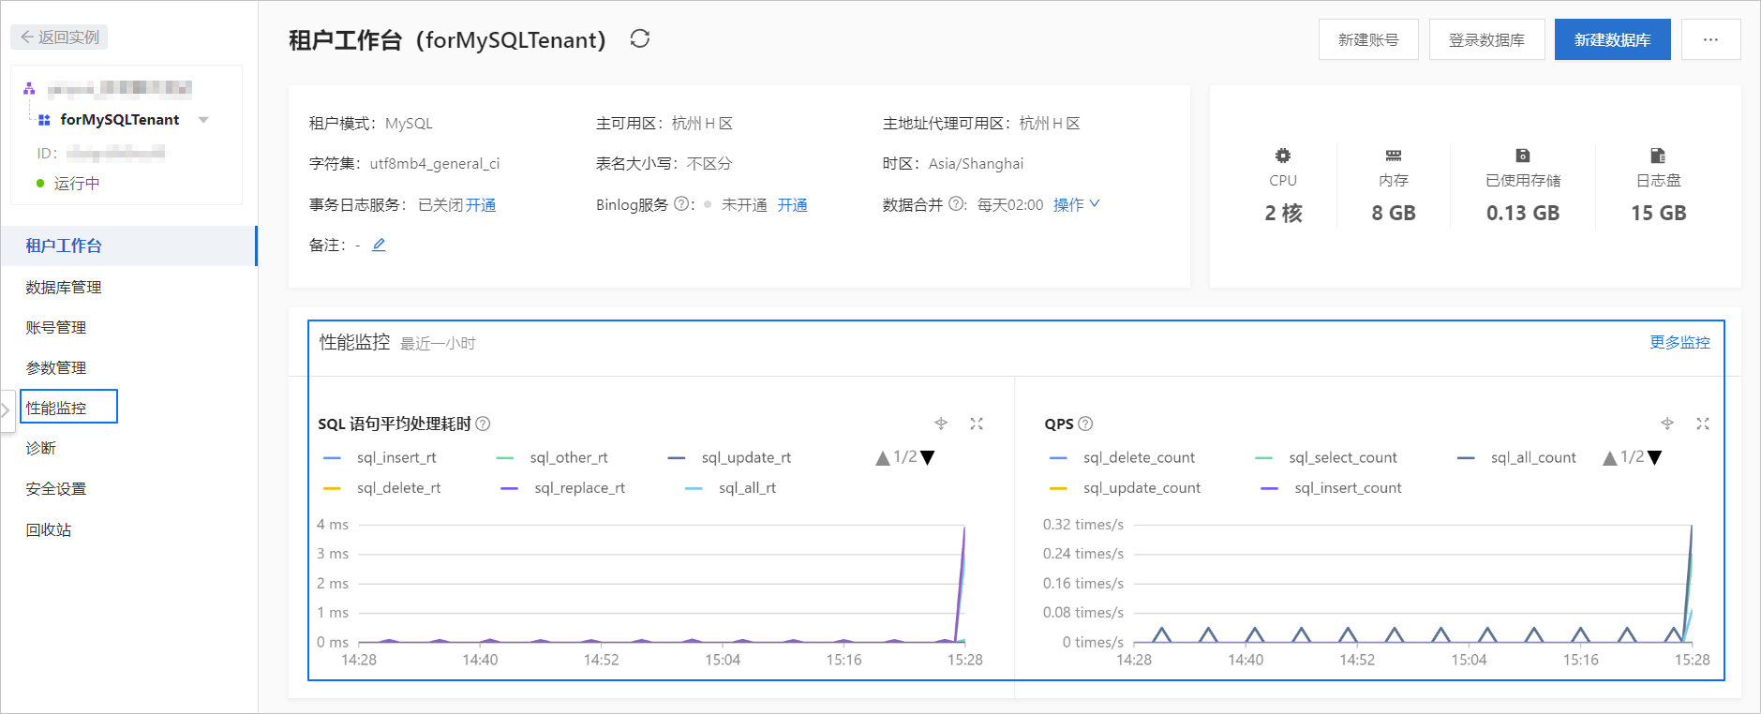Click the tenant icon beside forMySQLTenant
This screenshot has height=714, width=1761.
(44, 120)
